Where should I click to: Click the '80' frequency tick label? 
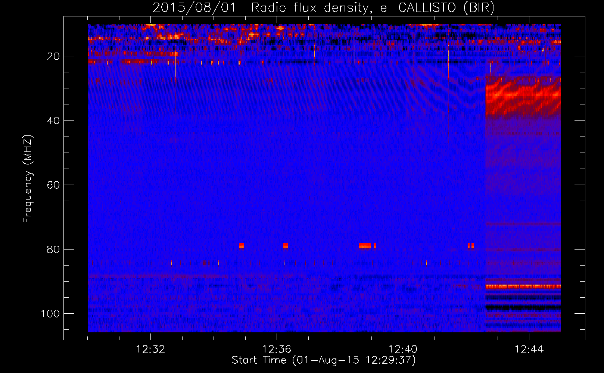pos(53,249)
